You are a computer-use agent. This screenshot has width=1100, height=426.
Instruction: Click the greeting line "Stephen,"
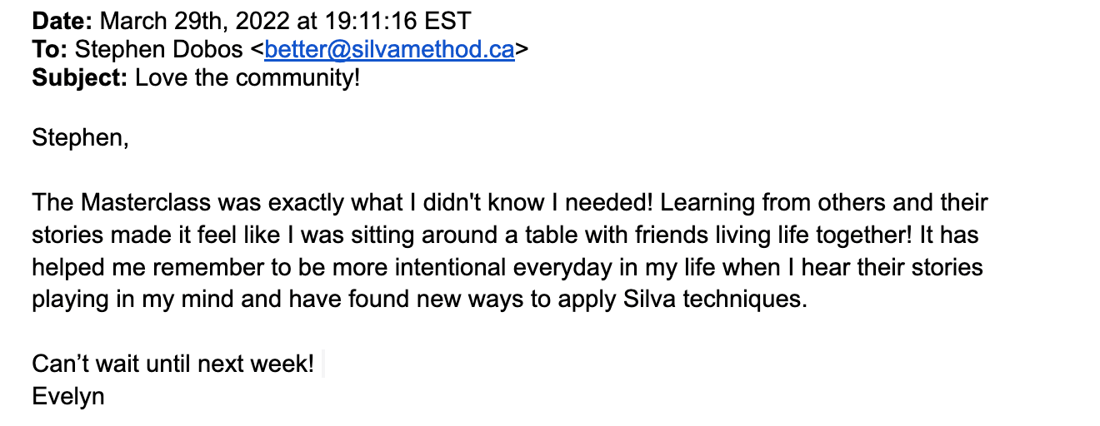coord(81,138)
